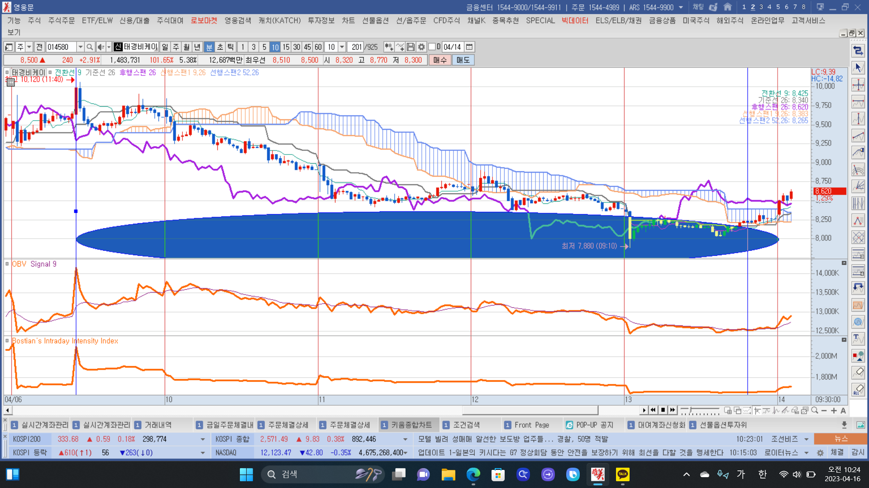Expand the stock code dropdown arrow

click(81, 47)
